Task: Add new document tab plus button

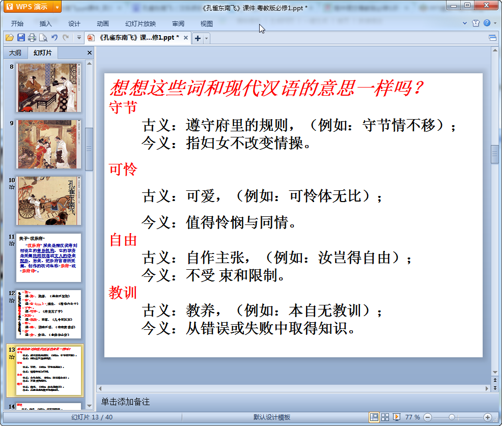Action: 198,38
